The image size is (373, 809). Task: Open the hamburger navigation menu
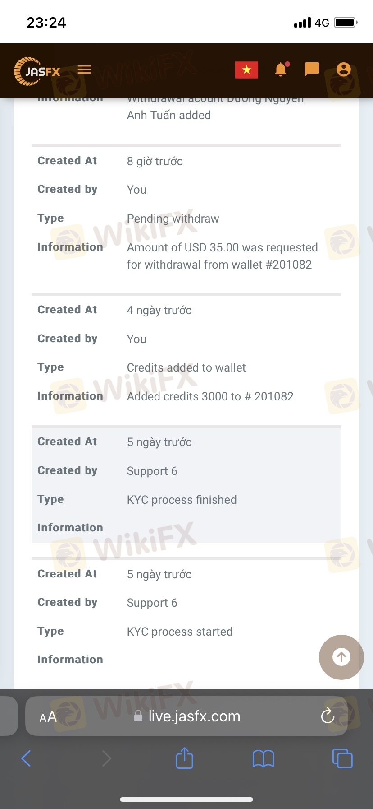pos(84,70)
